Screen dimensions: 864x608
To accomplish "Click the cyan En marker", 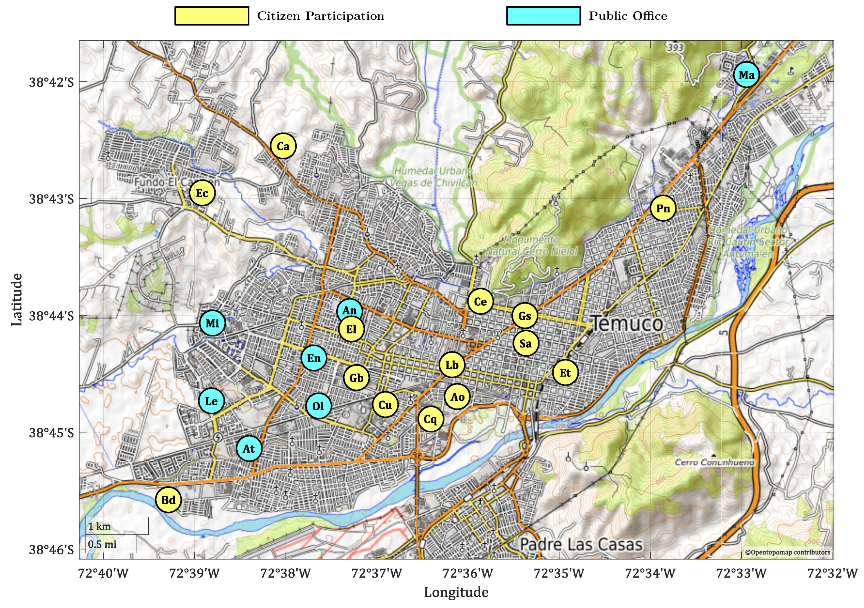I will tap(314, 358).
